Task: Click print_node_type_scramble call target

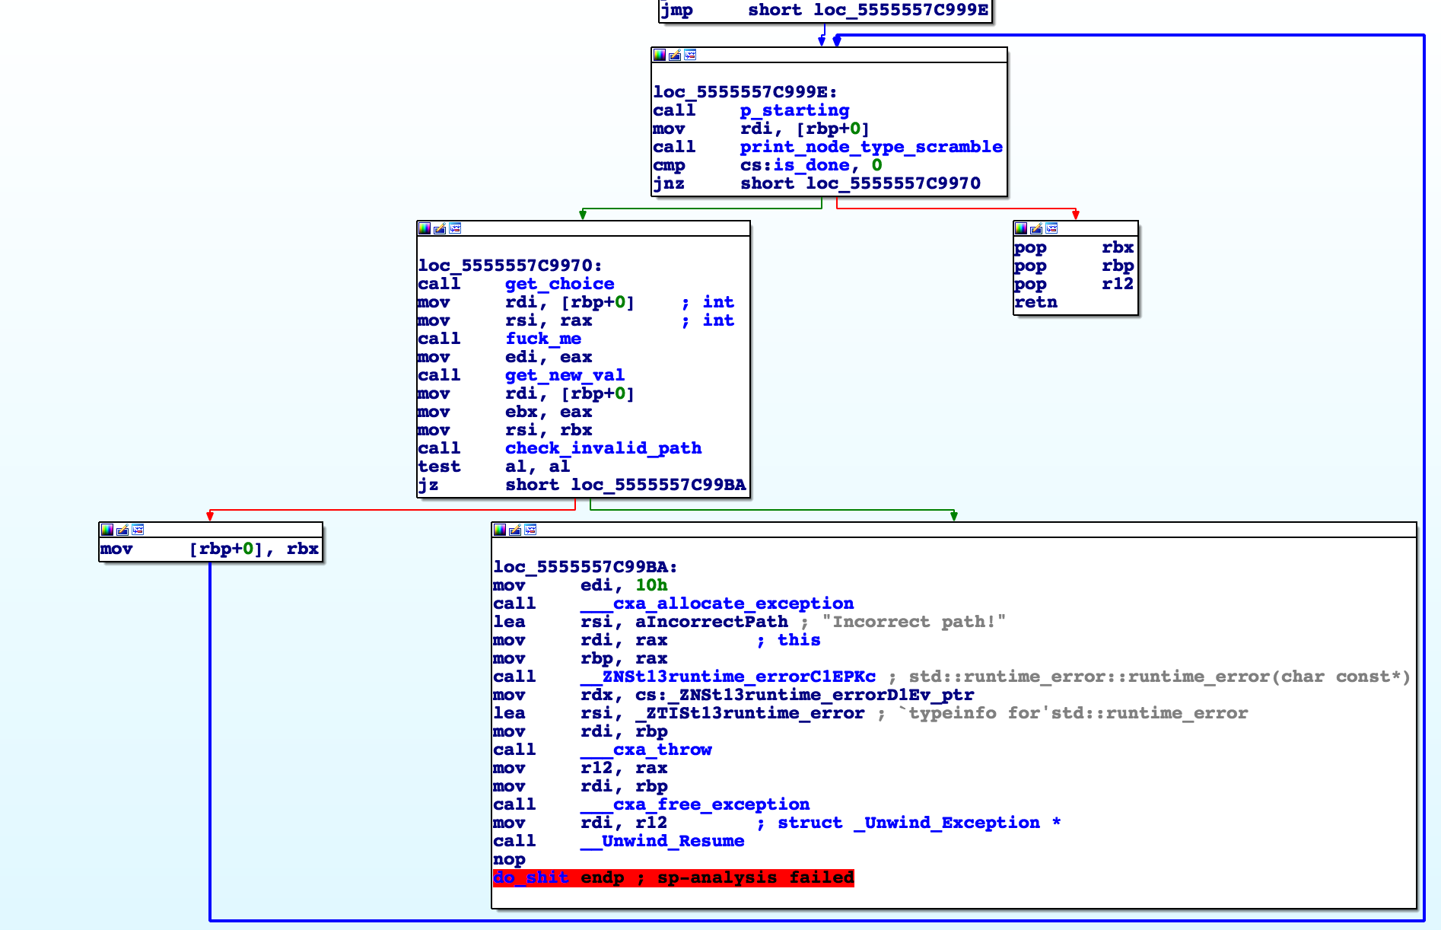Action: (x=871, y=147)
